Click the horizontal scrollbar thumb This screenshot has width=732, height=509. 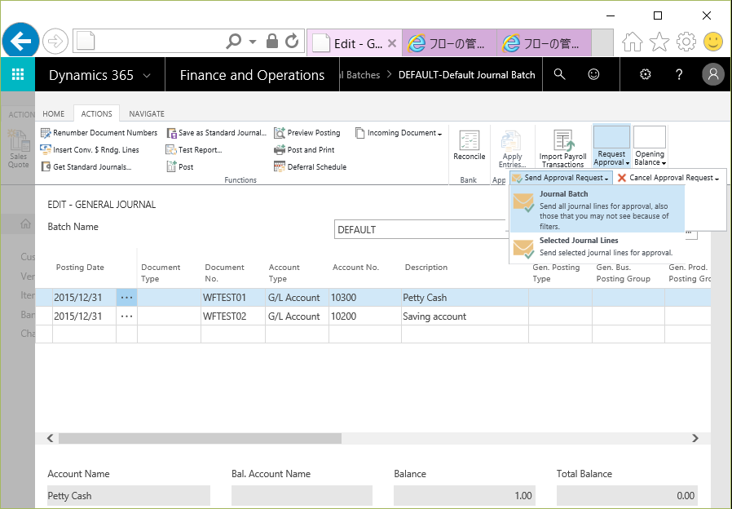click(x=200, y=438)
